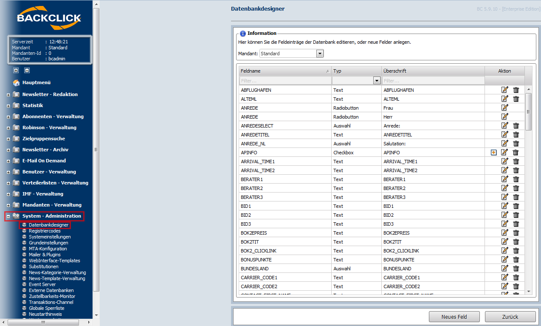Expand Zielgruppensuche menu
Screen dimensions: 541x326
click(x=8, y=139)
